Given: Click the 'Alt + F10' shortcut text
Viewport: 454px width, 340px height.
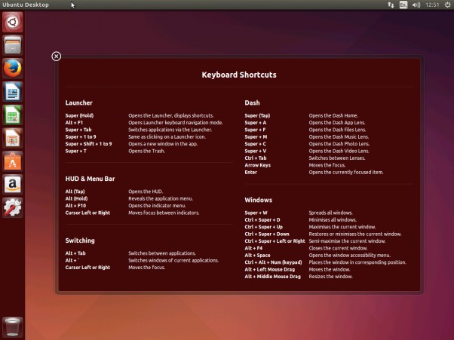Looking at the screenshot, I should [x=75, y=206].
